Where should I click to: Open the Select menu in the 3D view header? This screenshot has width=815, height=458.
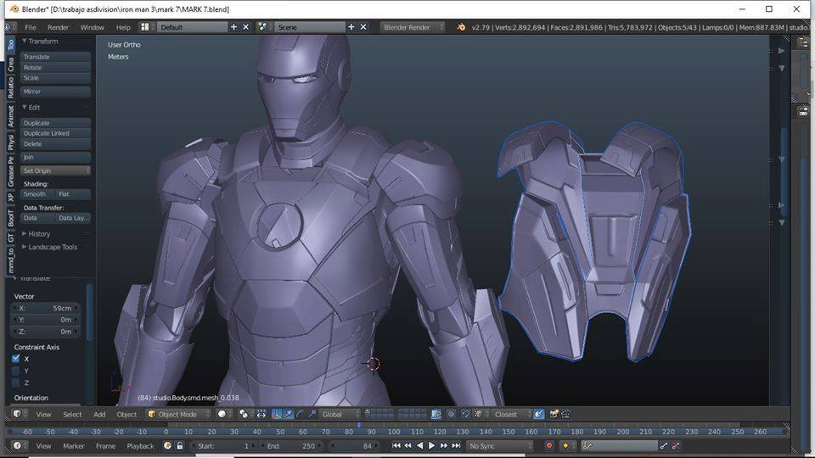(x=72, y=414)
